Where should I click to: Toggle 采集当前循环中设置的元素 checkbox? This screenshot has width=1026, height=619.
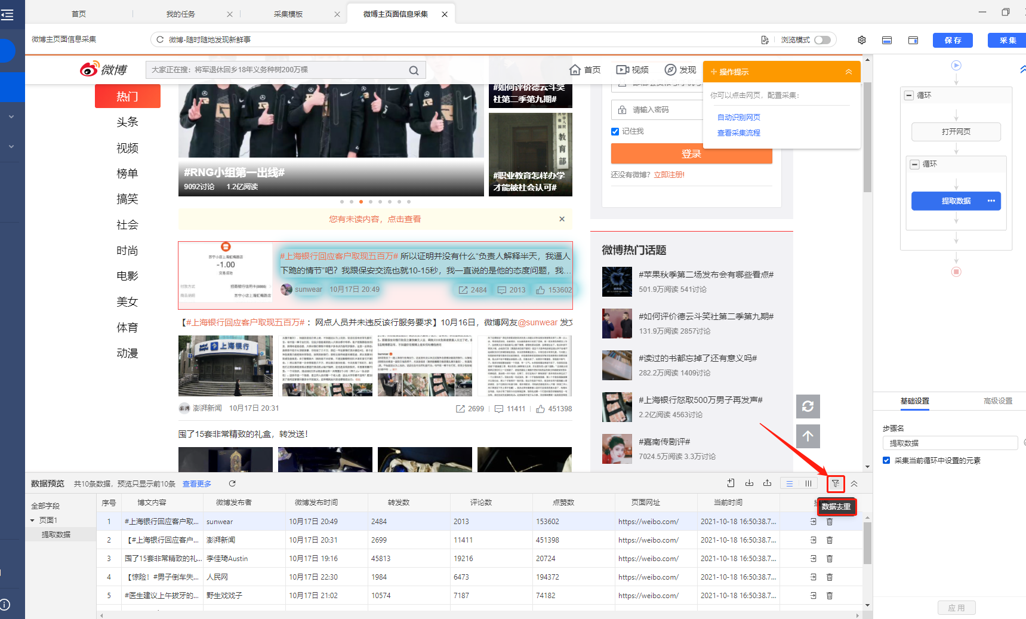coord(886,460)
